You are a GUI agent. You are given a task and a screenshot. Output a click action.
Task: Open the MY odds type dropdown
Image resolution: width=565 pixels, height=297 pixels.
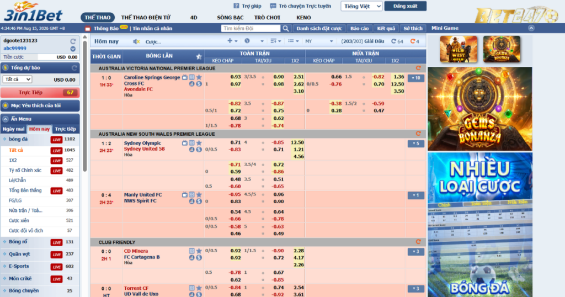pos(319,41)
